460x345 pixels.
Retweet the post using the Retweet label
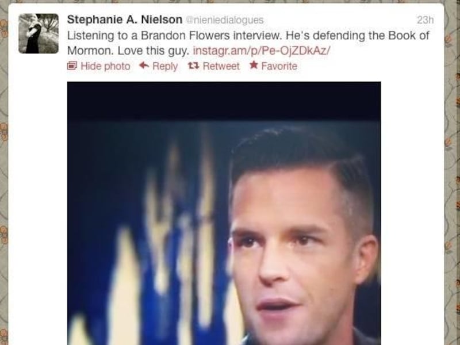coord(221,66)
